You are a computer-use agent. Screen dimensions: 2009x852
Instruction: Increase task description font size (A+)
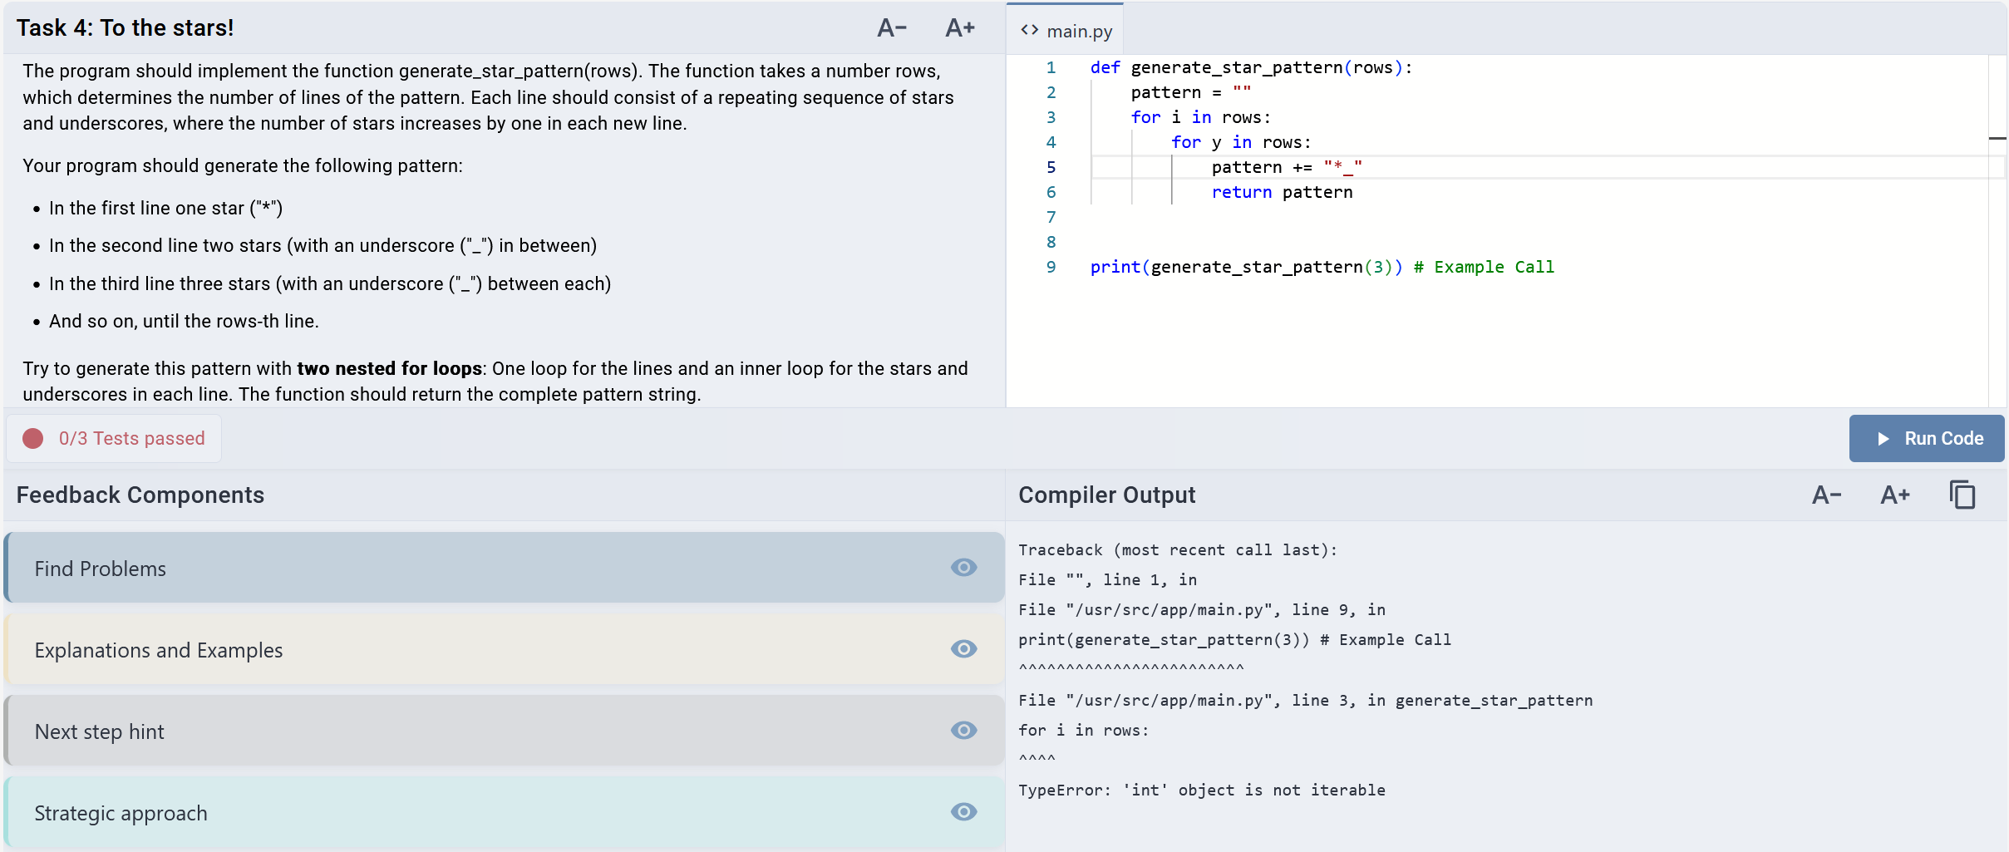tap(960, 28)
